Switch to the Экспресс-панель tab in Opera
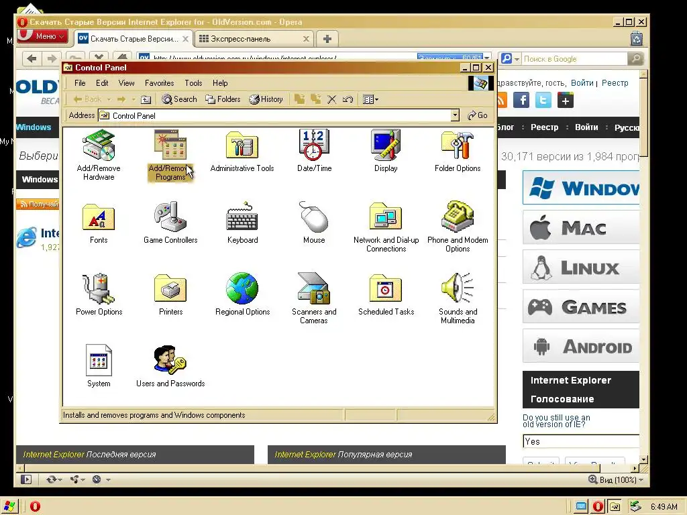 click(x=254, y=39)
